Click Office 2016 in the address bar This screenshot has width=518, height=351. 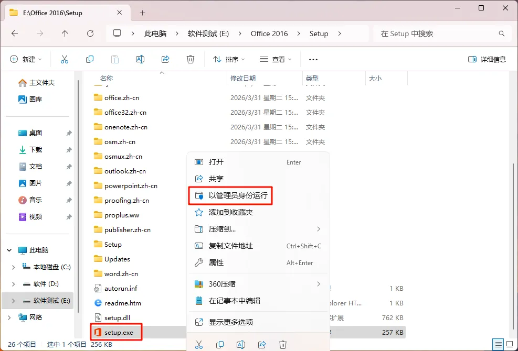point(269,34)
